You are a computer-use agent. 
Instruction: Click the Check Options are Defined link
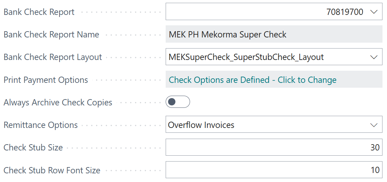(252, 80)
